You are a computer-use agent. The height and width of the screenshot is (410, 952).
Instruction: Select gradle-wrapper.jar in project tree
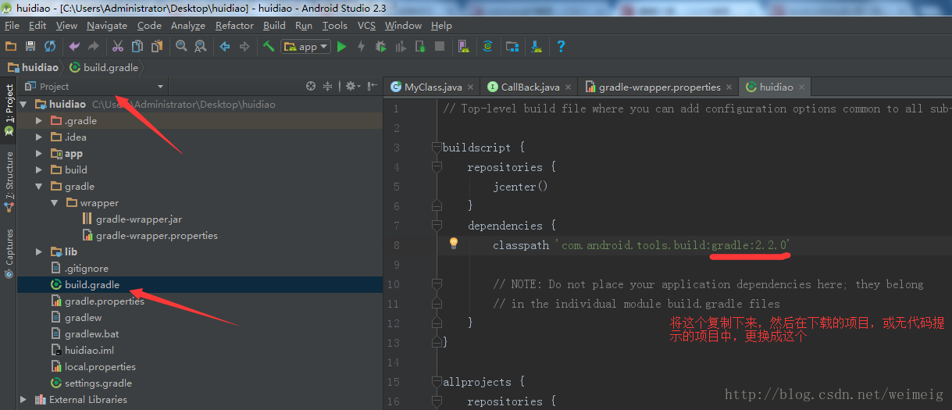coord(138,219)
